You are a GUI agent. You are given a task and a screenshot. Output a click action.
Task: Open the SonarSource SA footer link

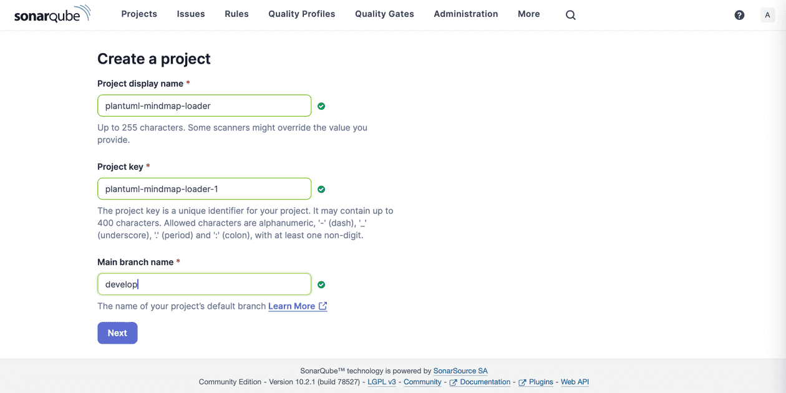pyautogui.click(x=460, y=371)
